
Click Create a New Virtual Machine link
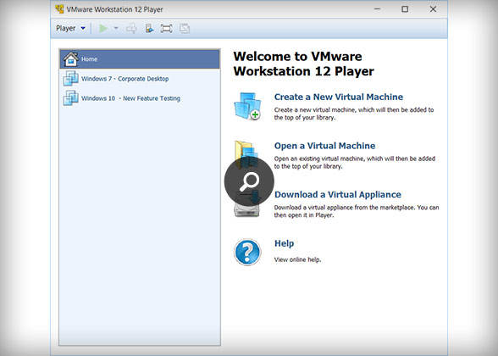click(x=339, y=97)
